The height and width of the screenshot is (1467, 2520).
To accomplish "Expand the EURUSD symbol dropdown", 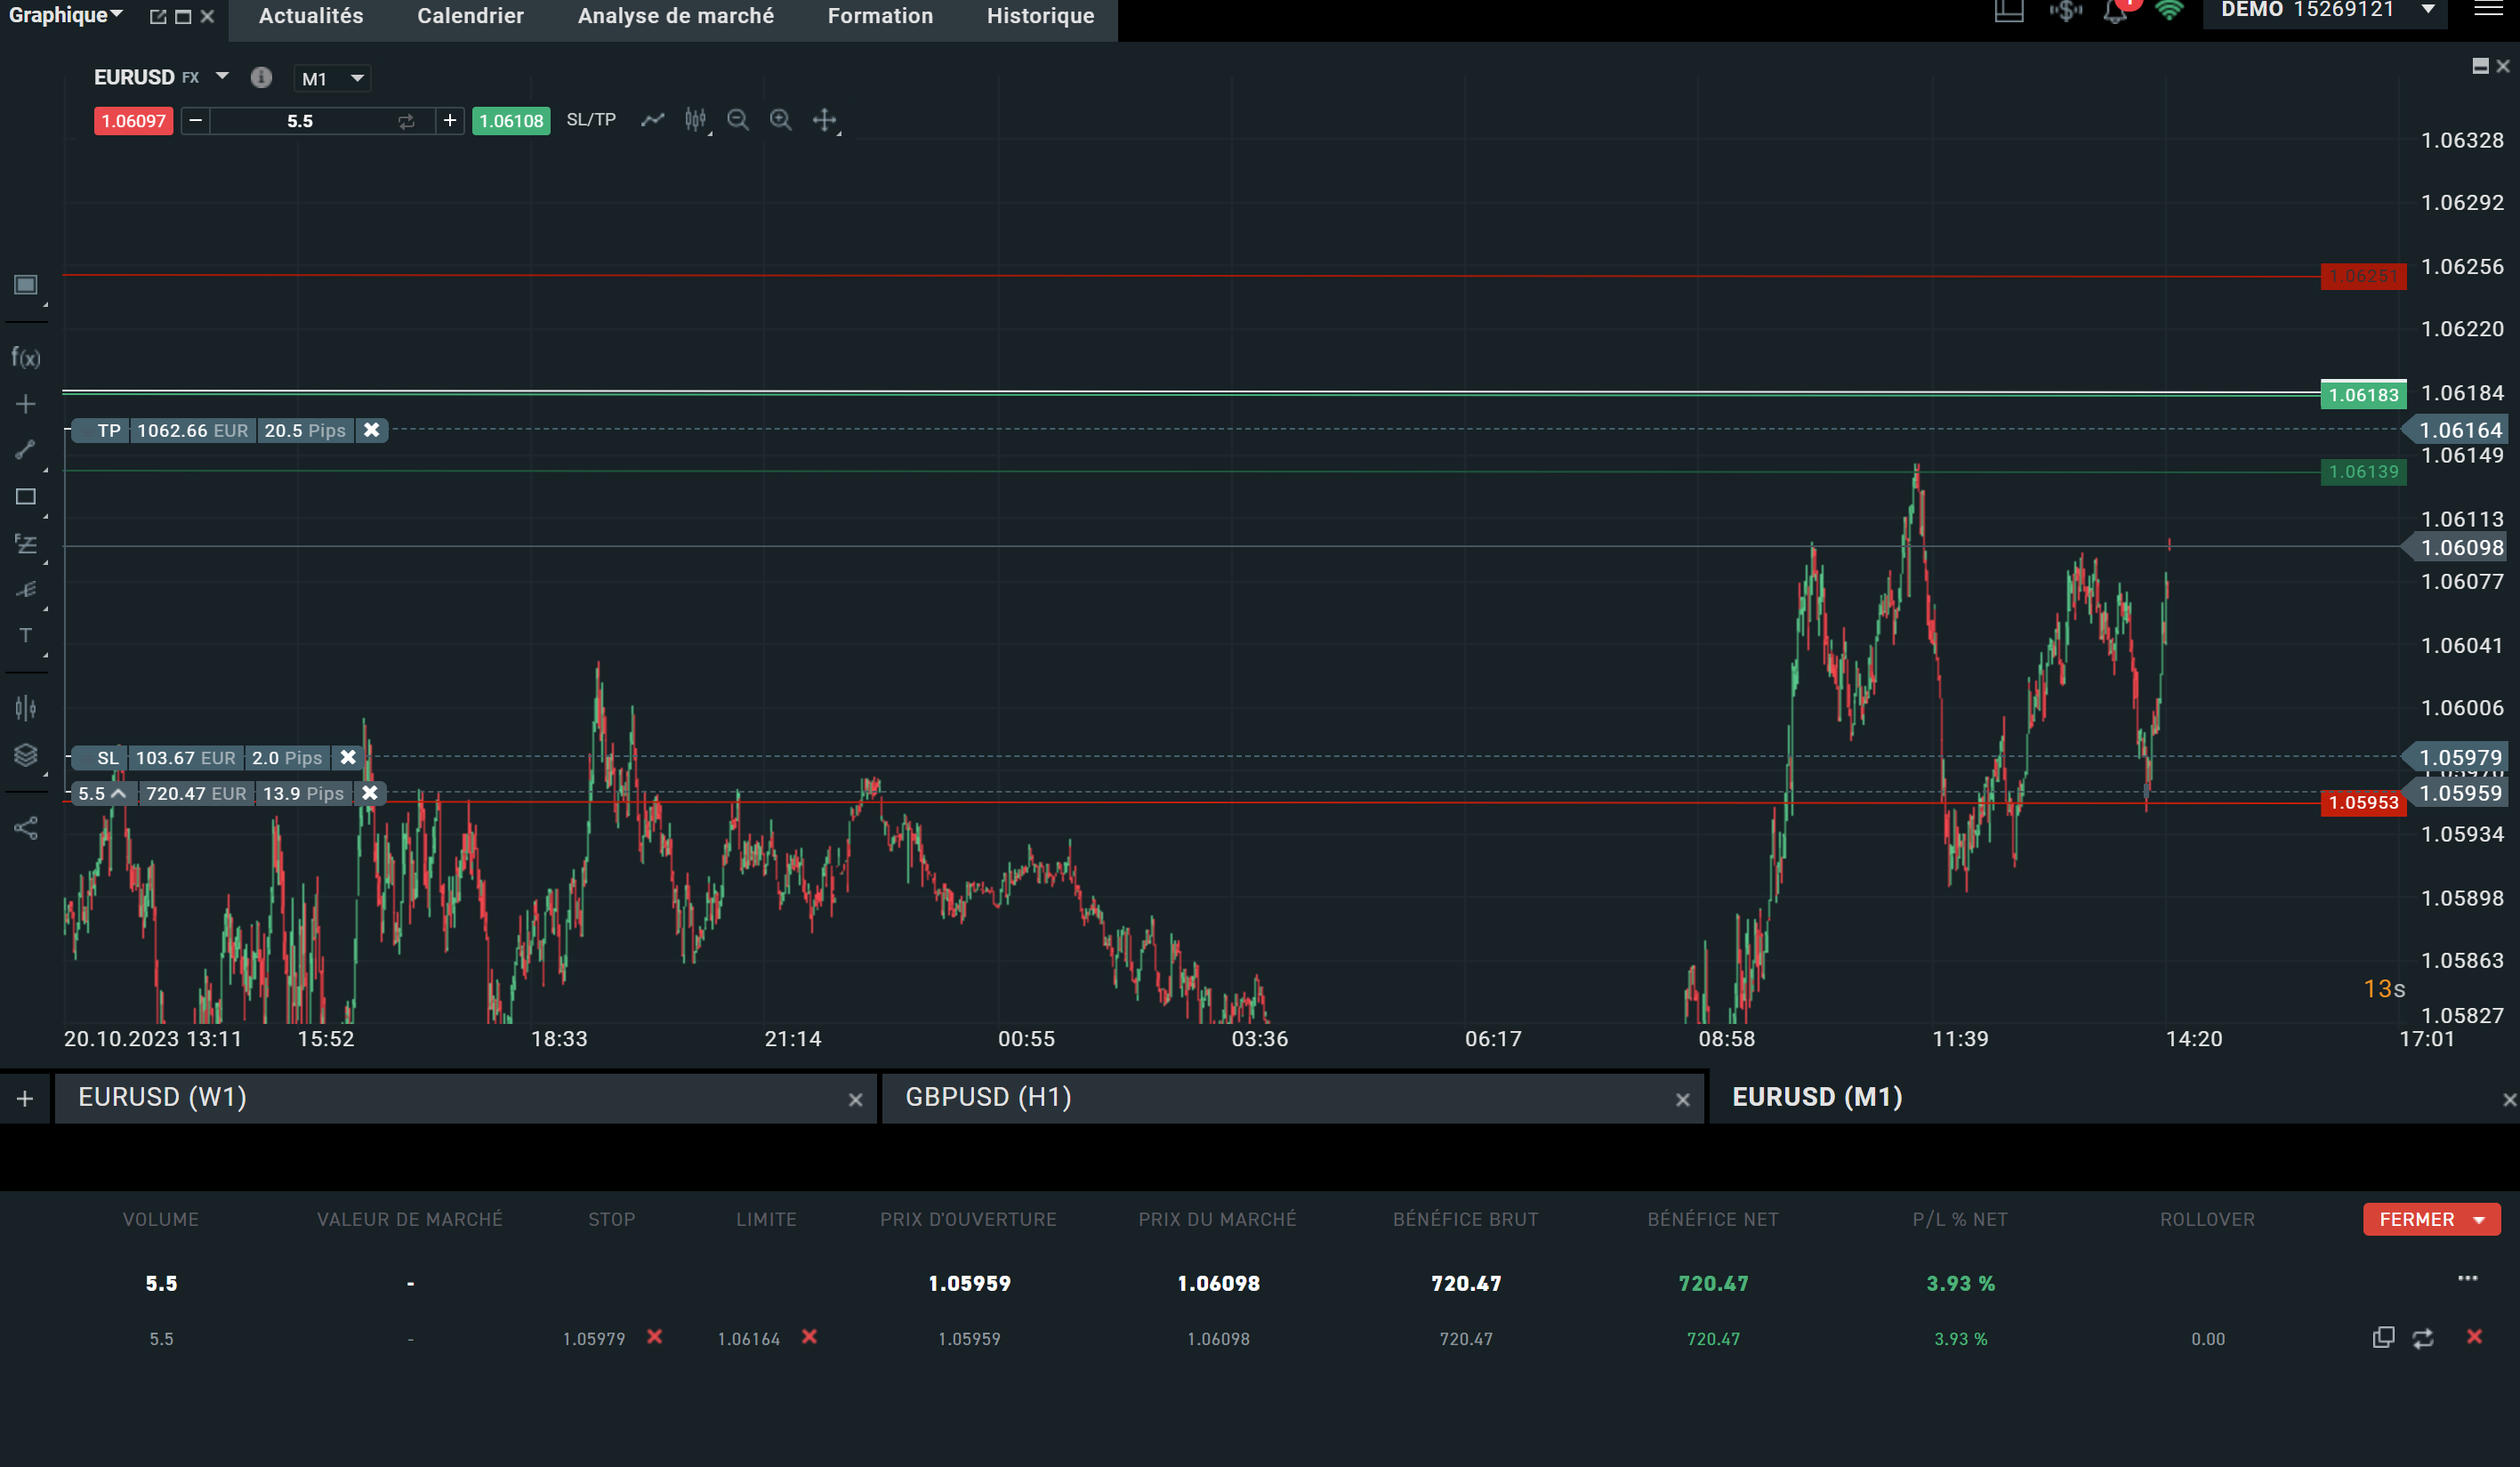I will (x=222, y=76).
